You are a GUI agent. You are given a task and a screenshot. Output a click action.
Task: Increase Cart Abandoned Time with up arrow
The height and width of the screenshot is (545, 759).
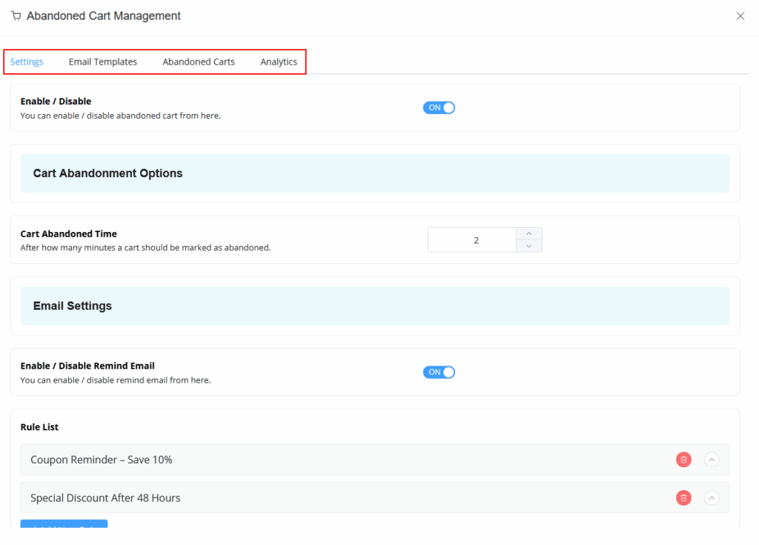tap(528, 234)
